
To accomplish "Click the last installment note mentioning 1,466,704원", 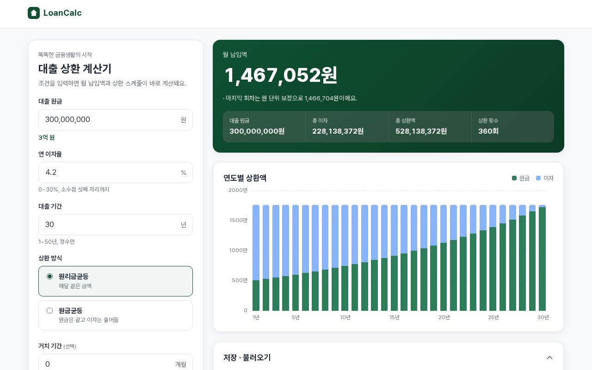I will tap(290, 98).
